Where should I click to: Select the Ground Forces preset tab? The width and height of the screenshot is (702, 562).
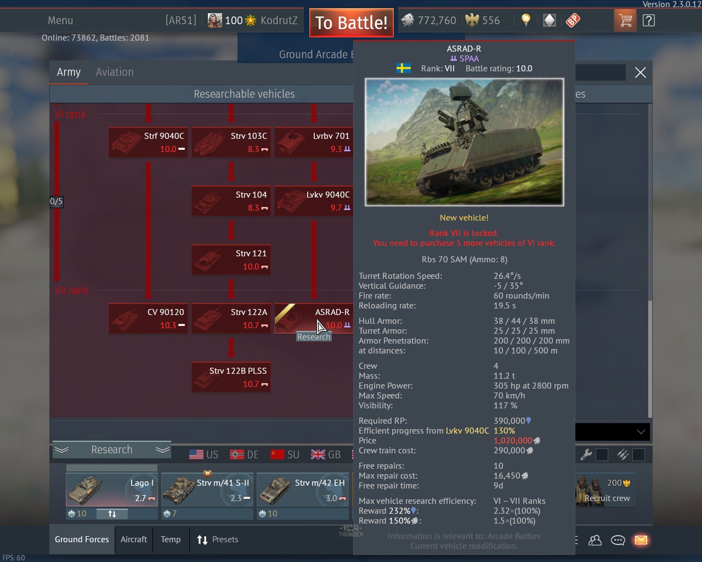(82, 539)
